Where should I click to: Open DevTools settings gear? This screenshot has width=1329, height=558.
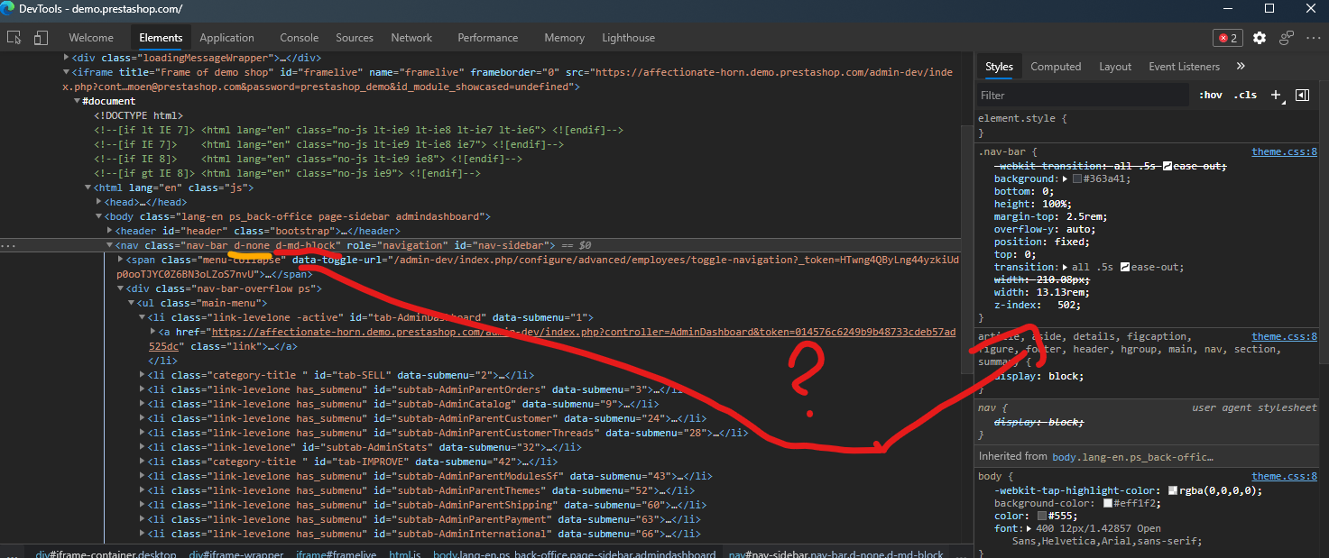pos(1260,38)
